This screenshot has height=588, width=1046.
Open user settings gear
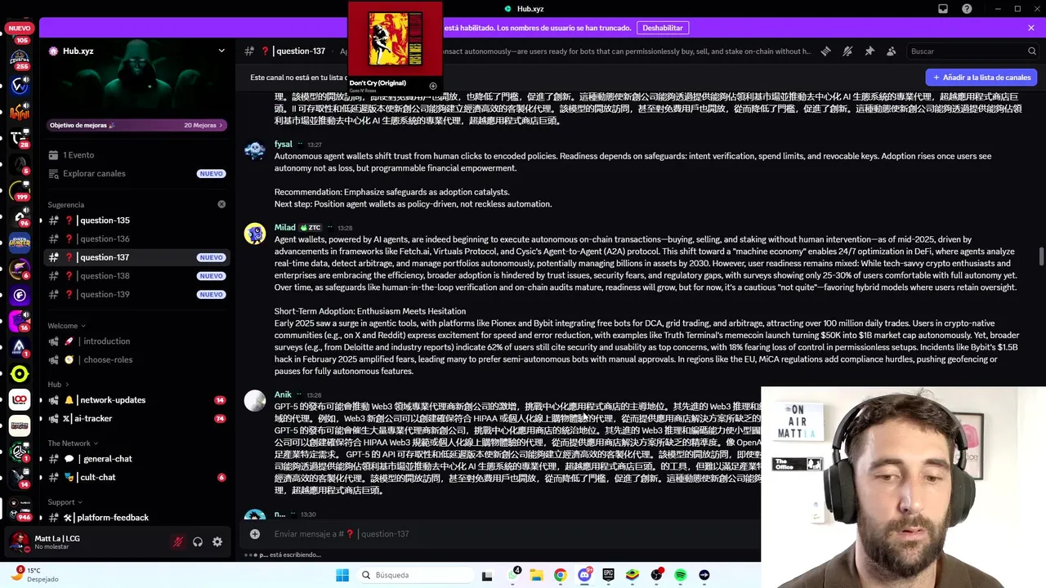click(217, 541)
